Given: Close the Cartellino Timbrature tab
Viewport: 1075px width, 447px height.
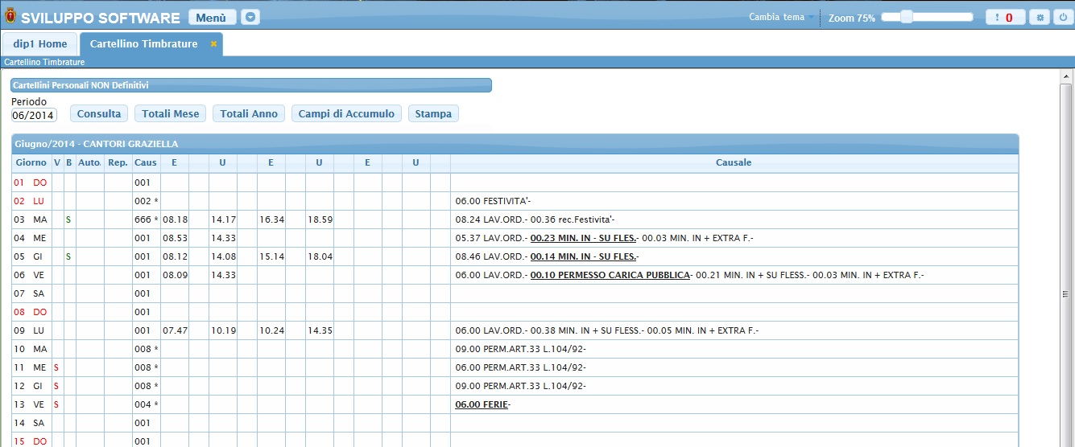Looking at the screenshot, I should pyautogui.click(x=213, y=44).
